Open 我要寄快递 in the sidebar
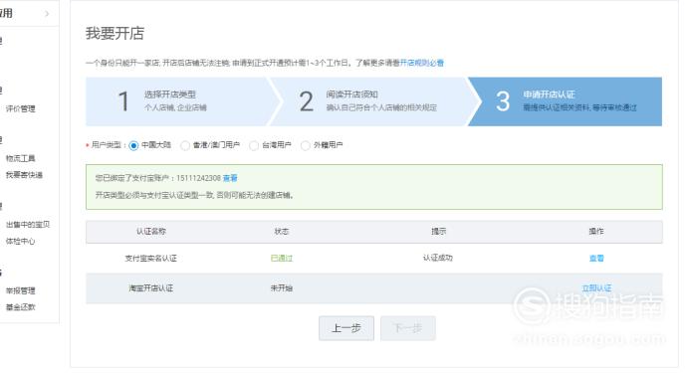 click(24, 175)
